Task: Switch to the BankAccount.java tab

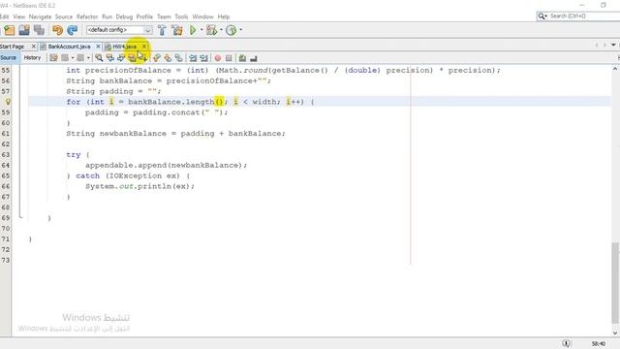Action: 69,47
